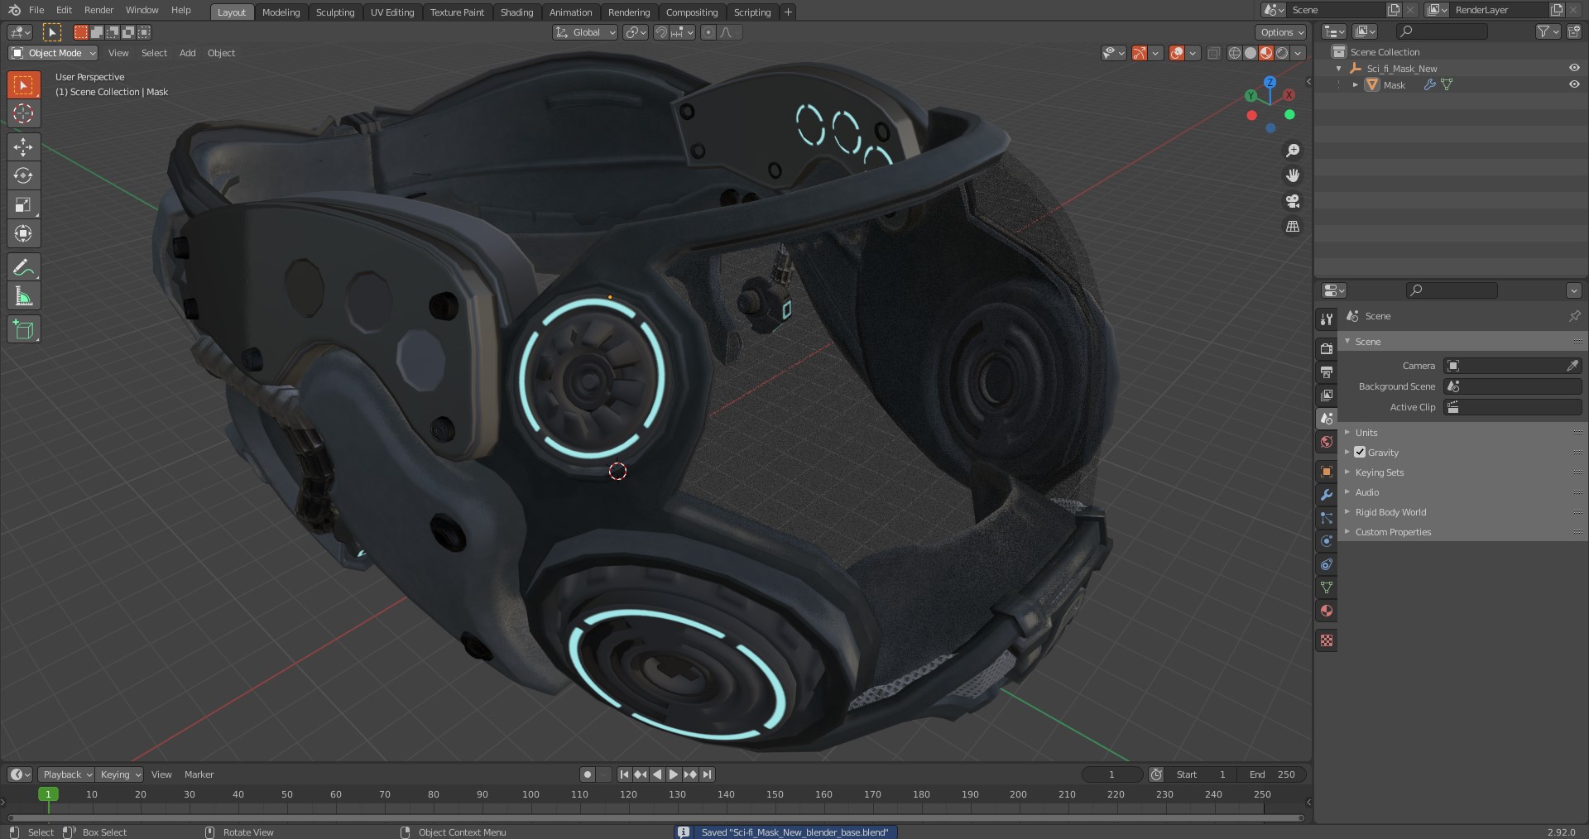The height and width of the screenshot is (839, 1589).
Task: Open the Object Mode dropdown
Action: tap(53, 53)
